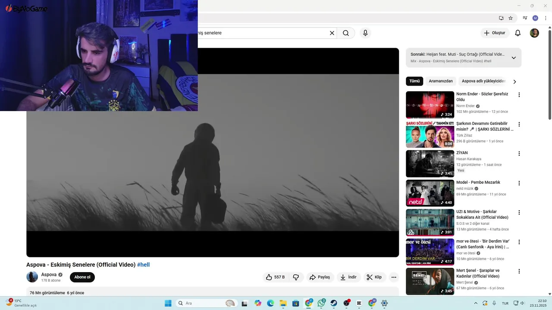This screenshot has width=552, height=310.
Task: Open YouTube notifications bell
Action: [518, 33]
